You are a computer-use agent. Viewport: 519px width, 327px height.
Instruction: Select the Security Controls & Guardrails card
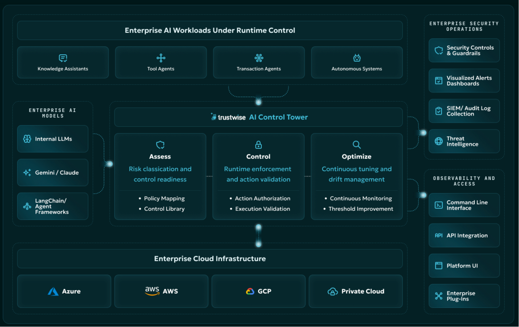(x=464, y=50)
